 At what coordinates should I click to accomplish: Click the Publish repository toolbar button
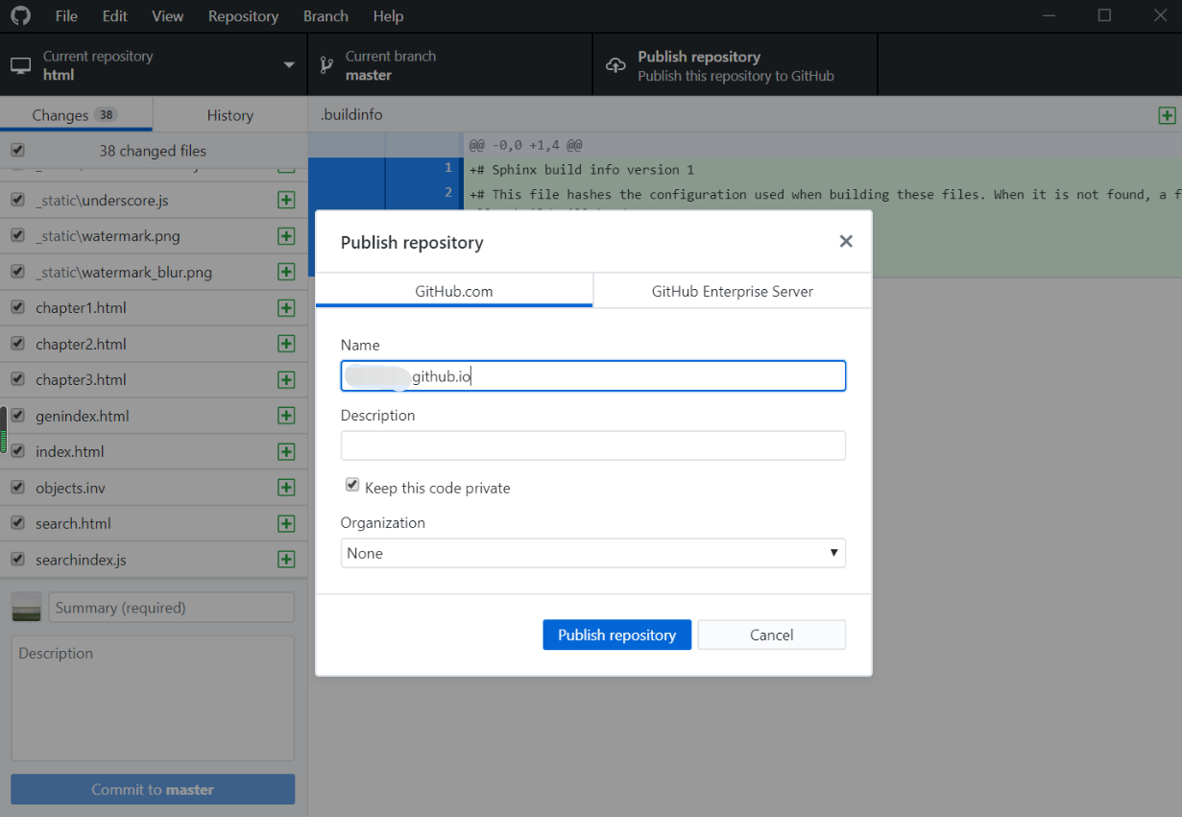pyautogui.click(x=736, y=65)
